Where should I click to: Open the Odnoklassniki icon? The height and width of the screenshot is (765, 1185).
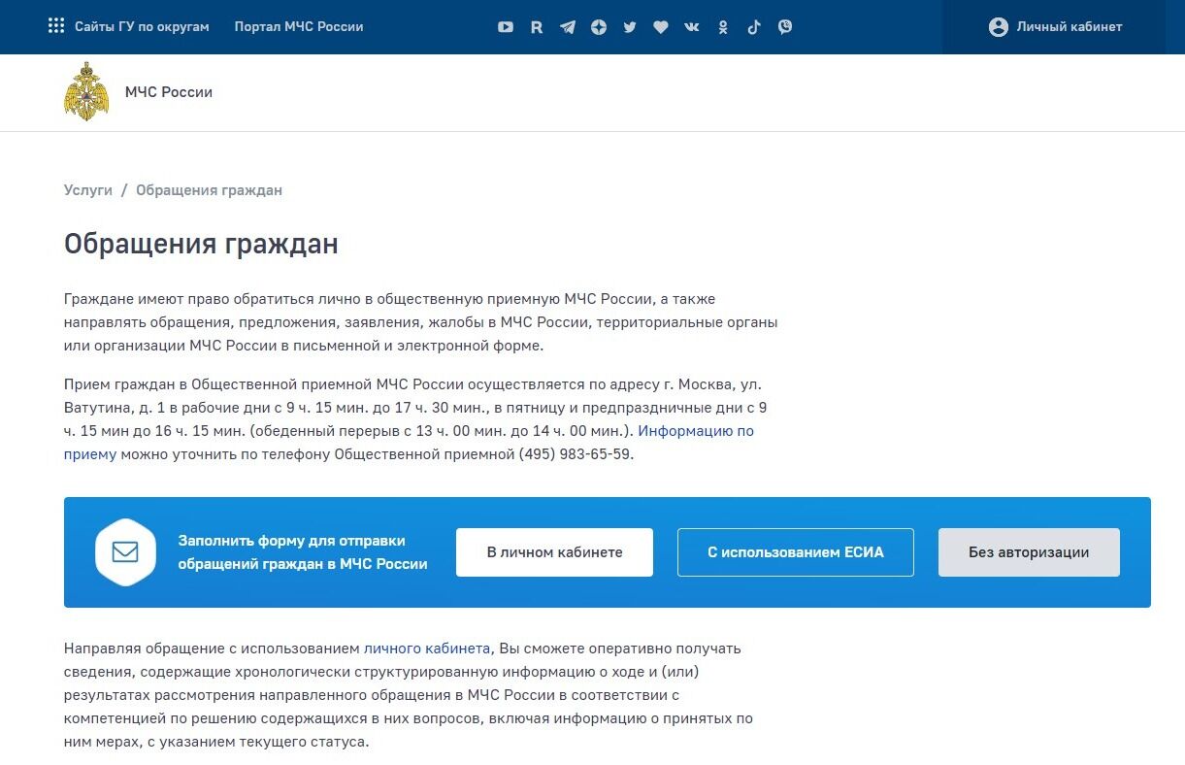(x=723, y=27)
